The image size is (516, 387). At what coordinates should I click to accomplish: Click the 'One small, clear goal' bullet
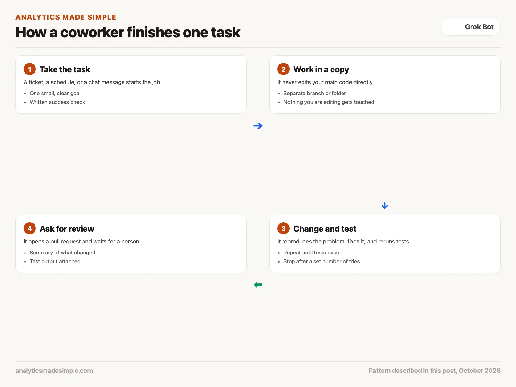55,93
